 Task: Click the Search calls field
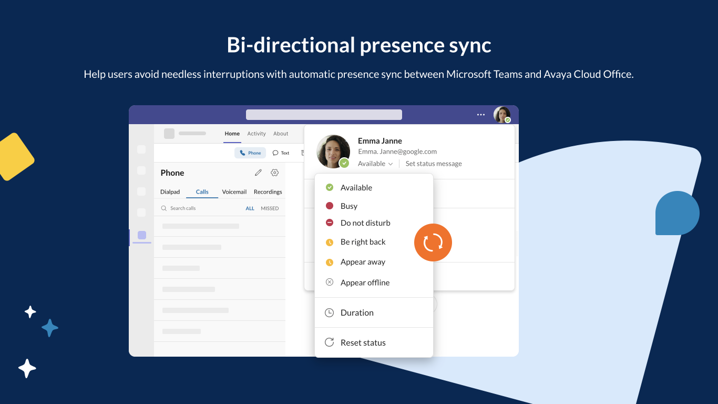200,208
